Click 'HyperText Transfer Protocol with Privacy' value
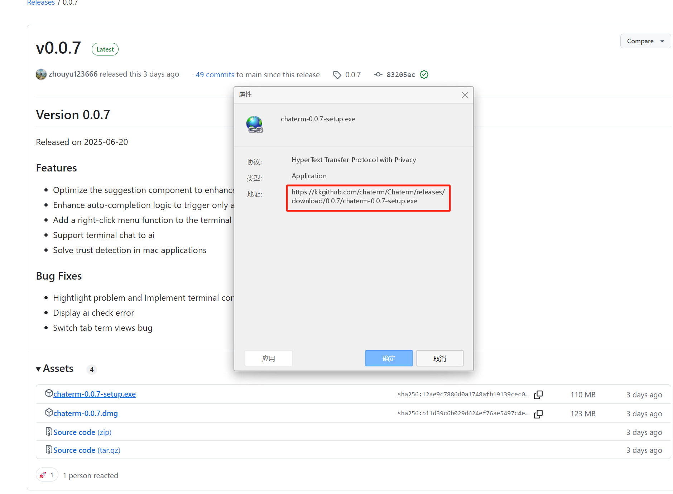The width and height of the screenshot is (673, 494). click(354, 160)
